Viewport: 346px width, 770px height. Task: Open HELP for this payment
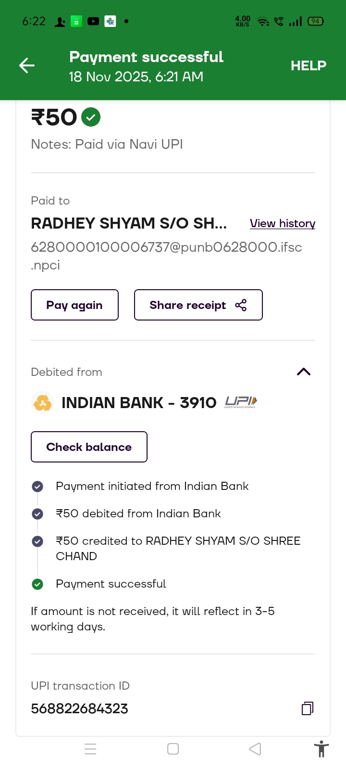click(308, 65)
